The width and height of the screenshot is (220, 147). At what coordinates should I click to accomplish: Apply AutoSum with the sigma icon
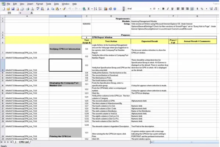click(x=89, y=9)
